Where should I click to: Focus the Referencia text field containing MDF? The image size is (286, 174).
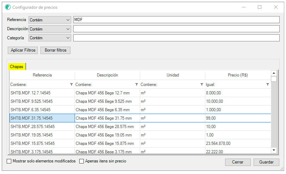click(x=176, y=20)
